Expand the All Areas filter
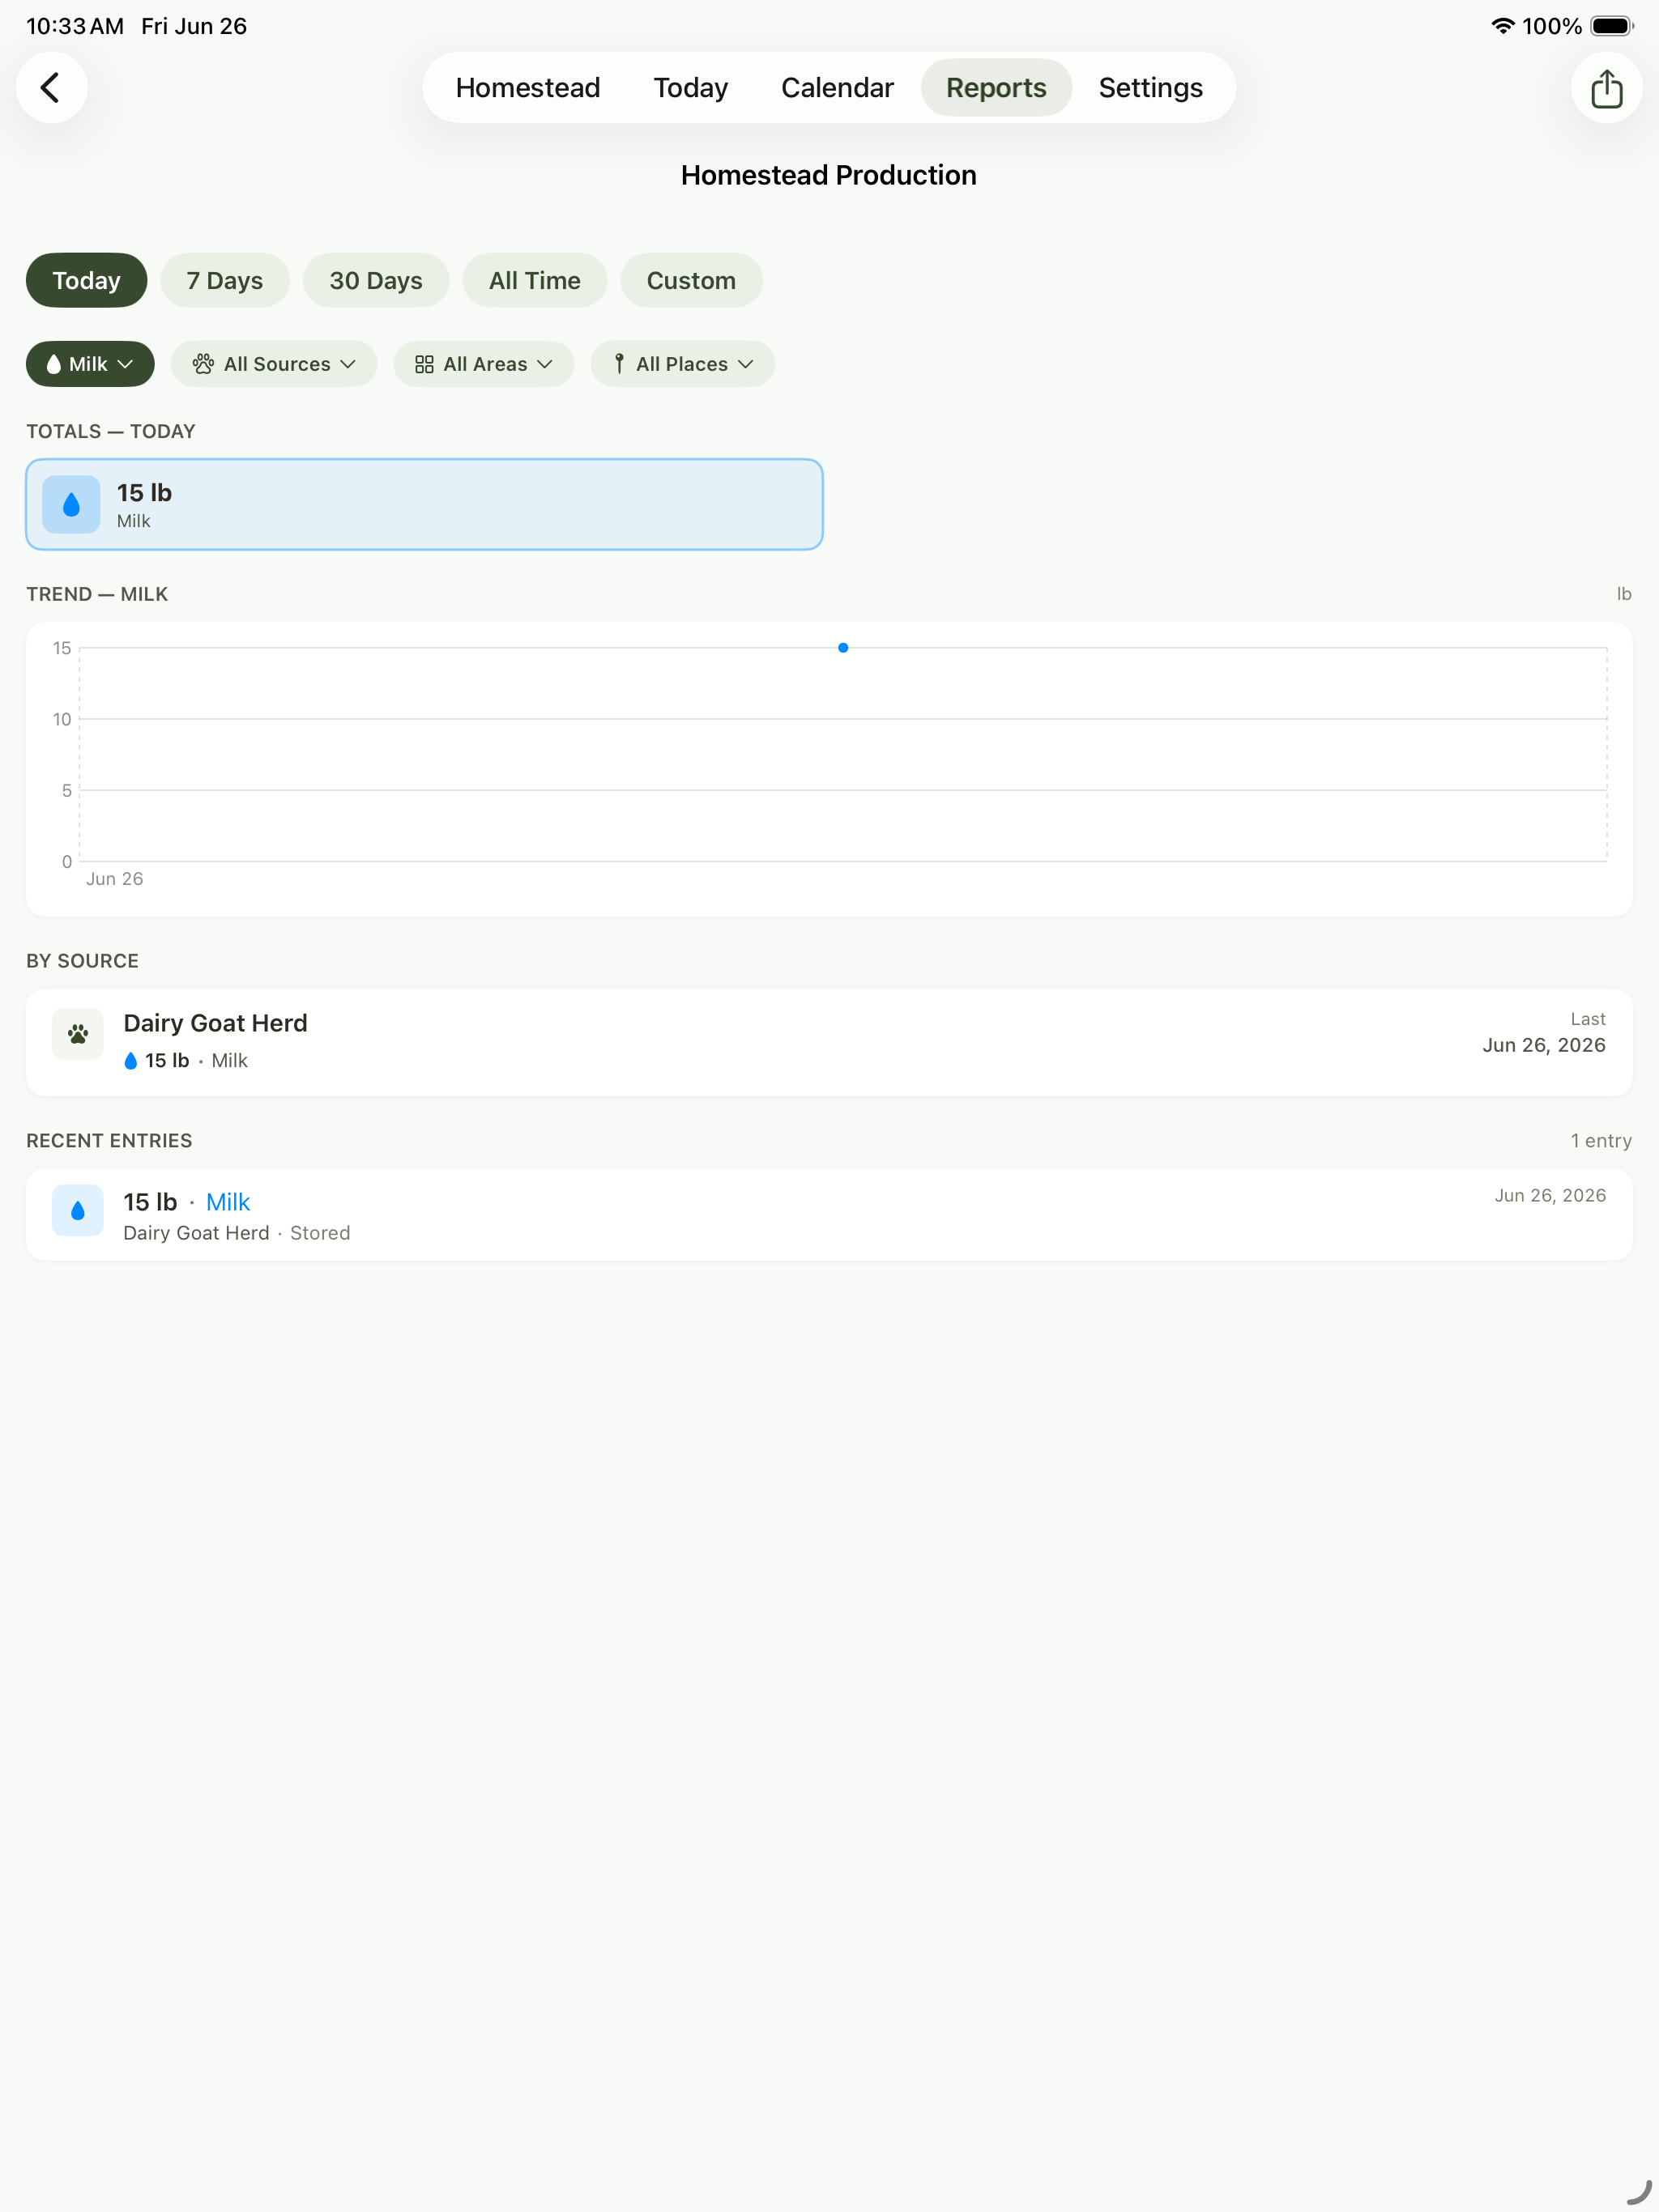 (x=484, y=364)
